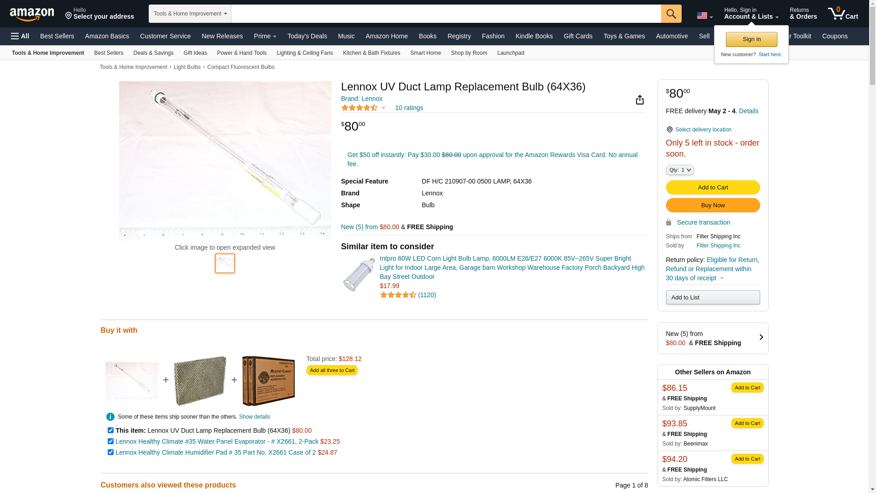Viewport: 876px width, 493px height.
Task: Click the Amazon logo
Action: (x=32, y=14)
